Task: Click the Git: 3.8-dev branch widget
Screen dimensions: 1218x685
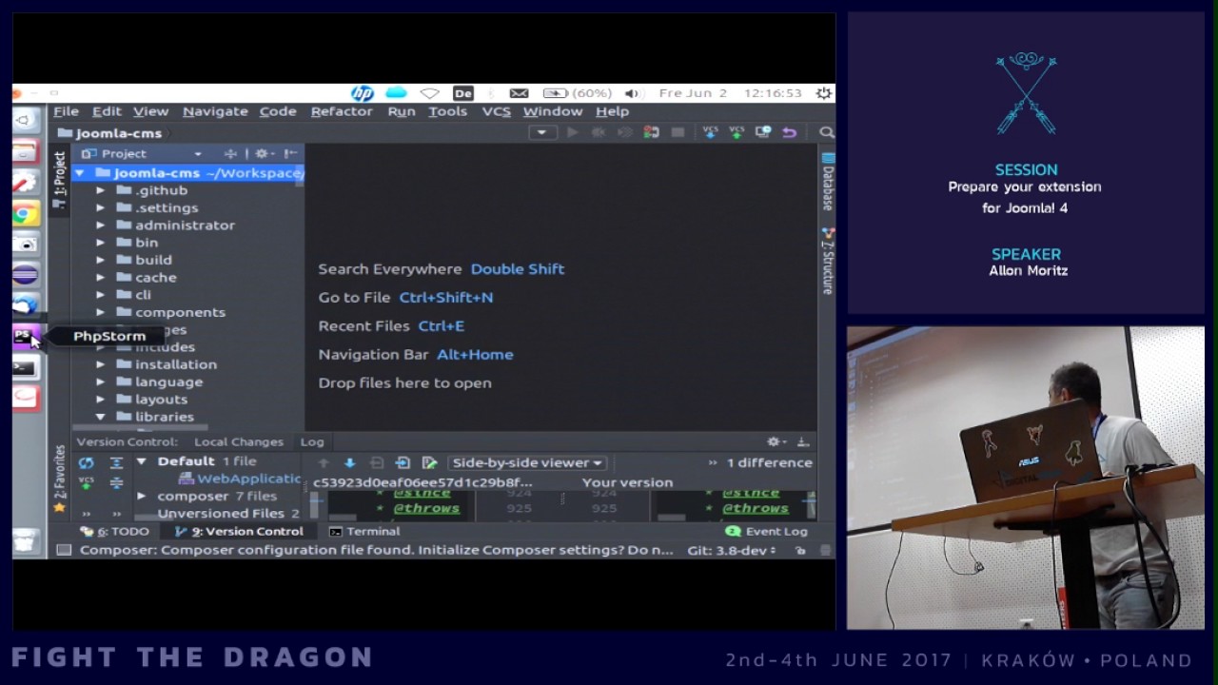Action: tap(732, 550)
